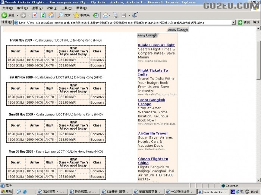261x195 pixels.
Task: Open the Search magnifier toolbar button
Action: 64,15
